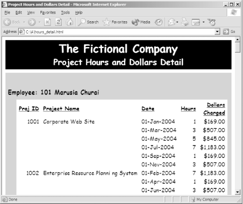Image resolution: width=243 pixels, height=204 pixels.
Task: Stop loading with the Stop icon
Action: tap(47, 22)
